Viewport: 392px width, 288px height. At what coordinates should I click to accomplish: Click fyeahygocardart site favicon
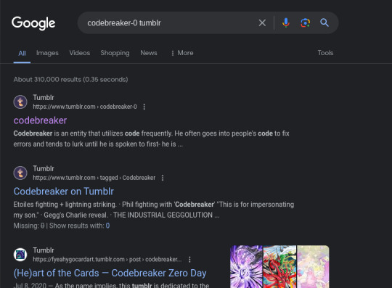click(20, 255)
